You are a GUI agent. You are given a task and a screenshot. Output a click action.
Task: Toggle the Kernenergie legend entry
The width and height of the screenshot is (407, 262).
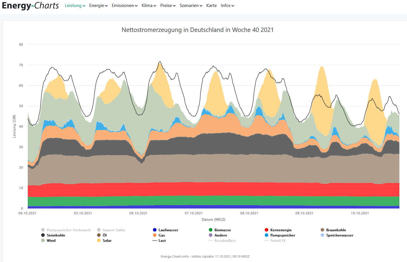(x=278, y=230)
